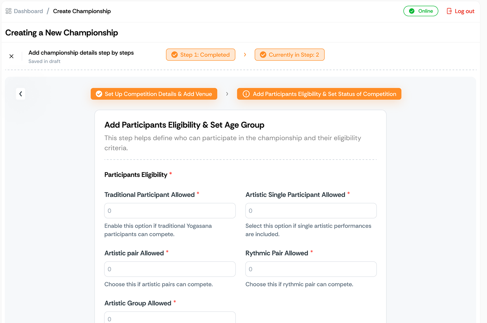Select the Rythmic Pair Allowed input box
The image size is (487, 323).
click(311, 269)
